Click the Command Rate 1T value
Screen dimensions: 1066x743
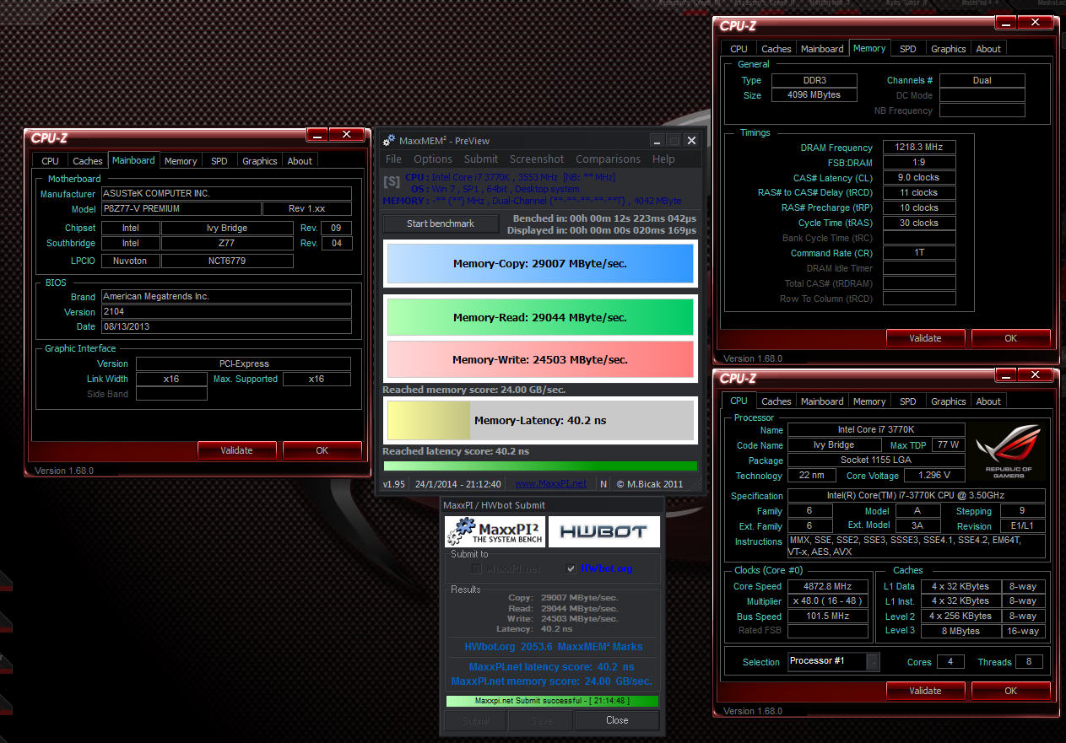919,253
